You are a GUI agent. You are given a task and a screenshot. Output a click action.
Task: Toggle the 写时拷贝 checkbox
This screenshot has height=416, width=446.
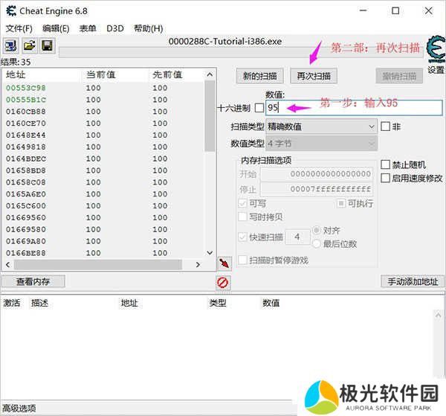coord(242,217)
